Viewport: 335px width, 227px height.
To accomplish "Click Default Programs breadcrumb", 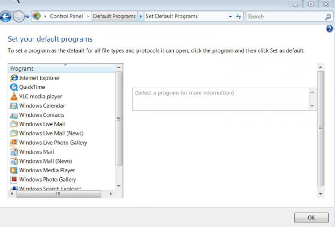I will tap(114, 16).
